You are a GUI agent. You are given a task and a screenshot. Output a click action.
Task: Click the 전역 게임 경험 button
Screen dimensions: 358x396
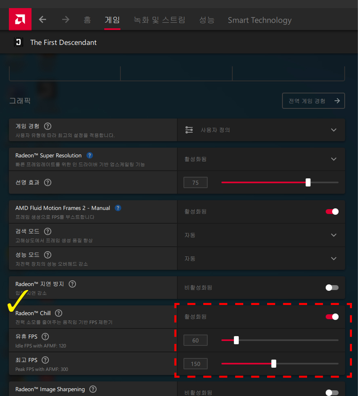coord(313,101)
